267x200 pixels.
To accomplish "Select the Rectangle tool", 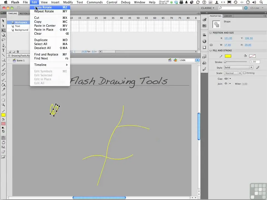I will click(x=3, y=60).
